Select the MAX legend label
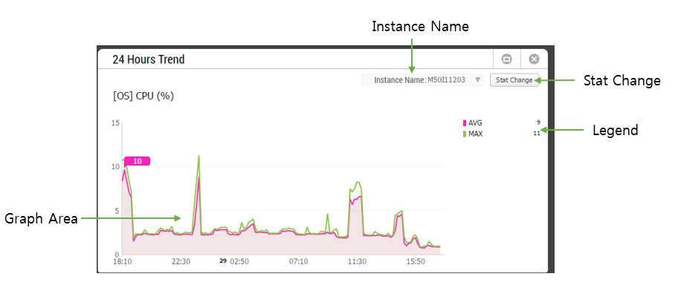678x291 pixels. 476,134
